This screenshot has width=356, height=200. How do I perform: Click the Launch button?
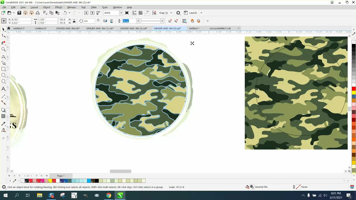pyautogui.click(x=193, y=13)
